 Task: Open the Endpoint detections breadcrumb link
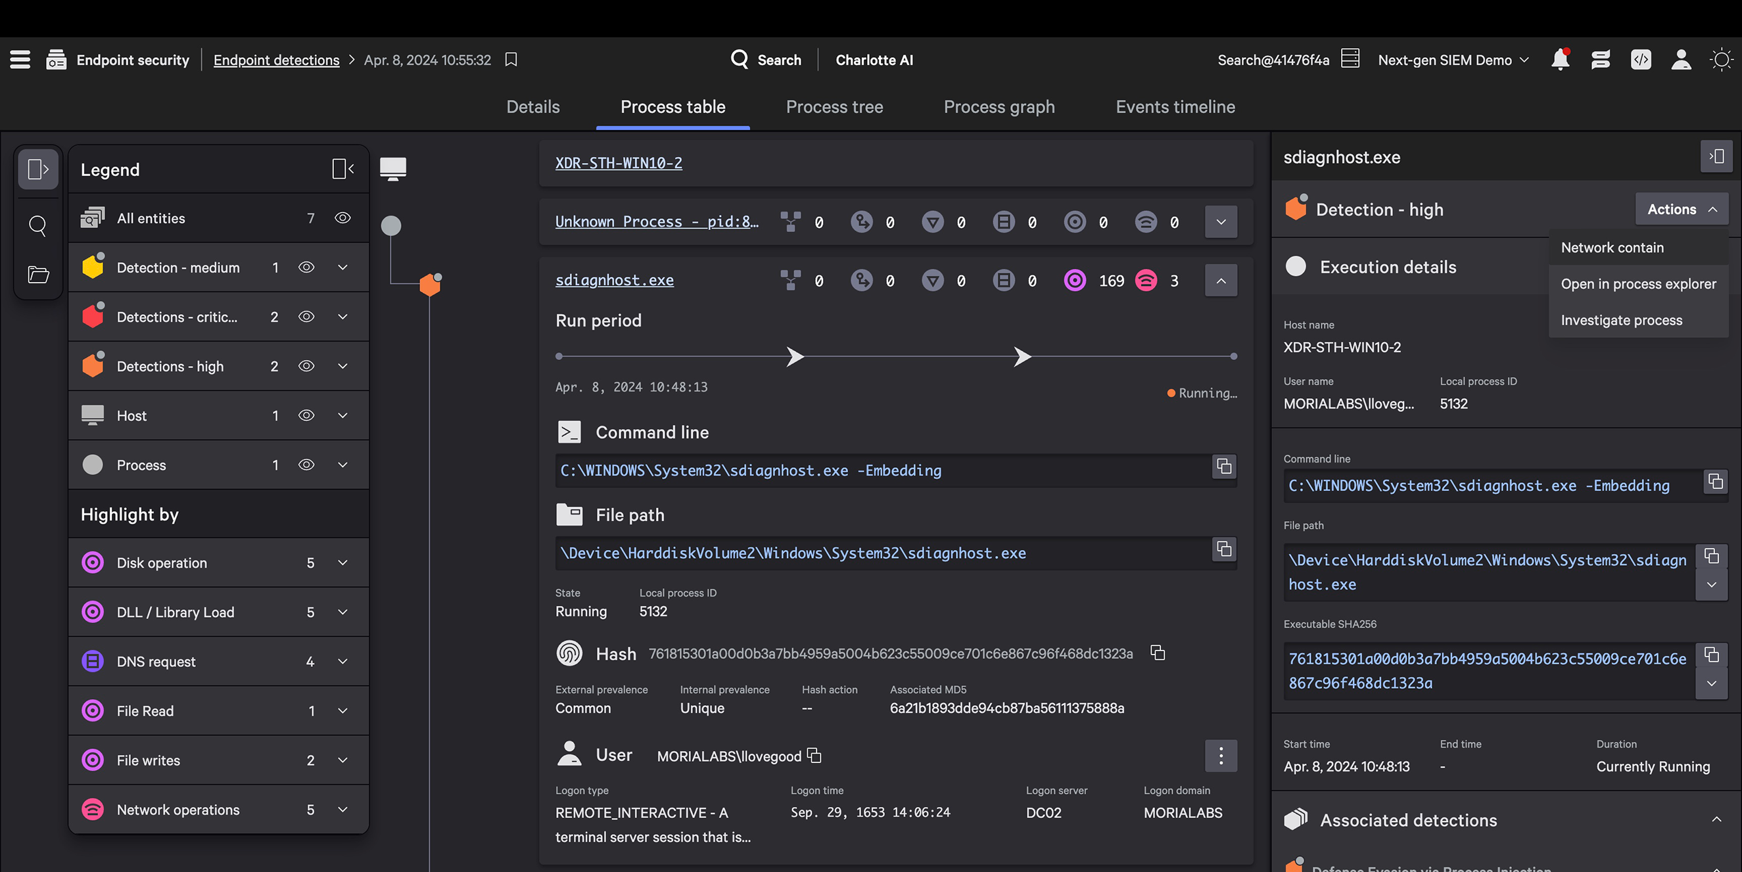[x=276, y=60]
